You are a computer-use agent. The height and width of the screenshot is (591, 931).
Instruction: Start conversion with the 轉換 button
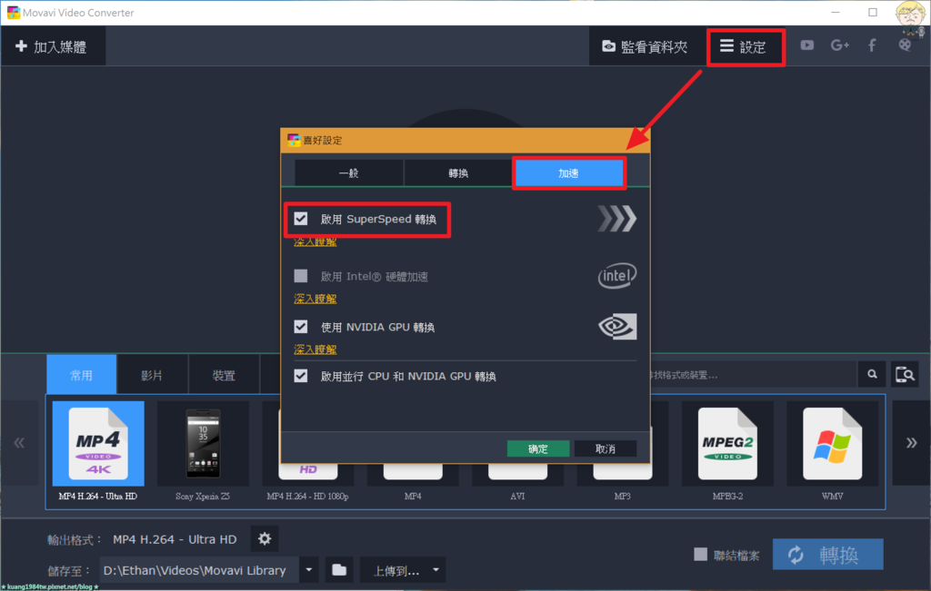(827, 555)
